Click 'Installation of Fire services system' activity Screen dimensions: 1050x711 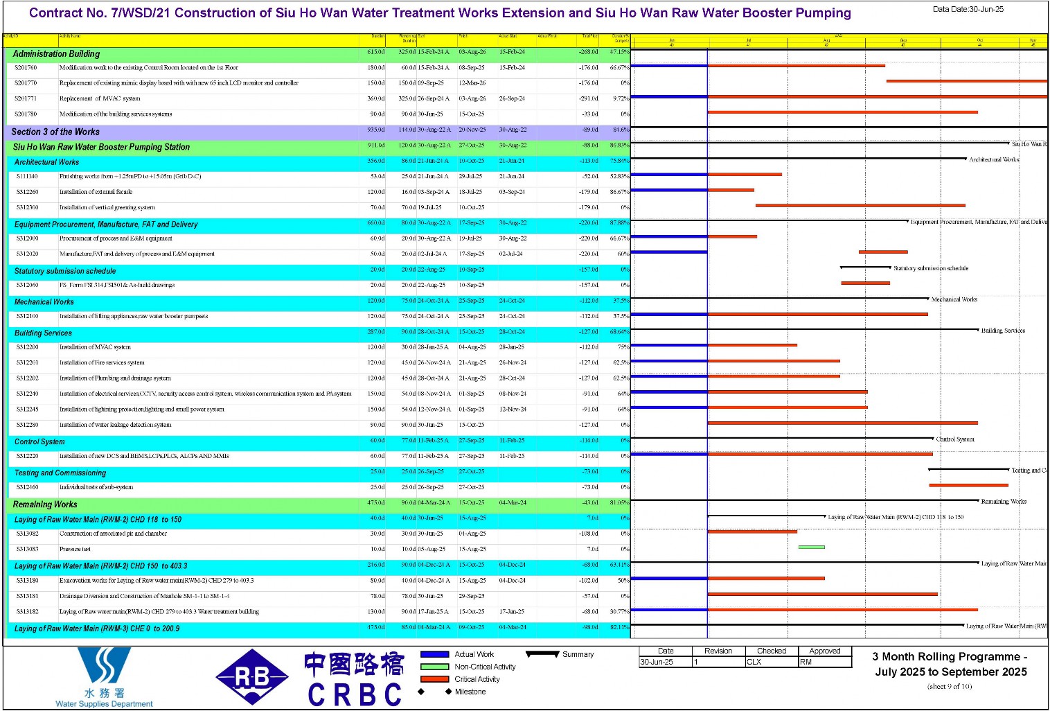click(102, 362)
